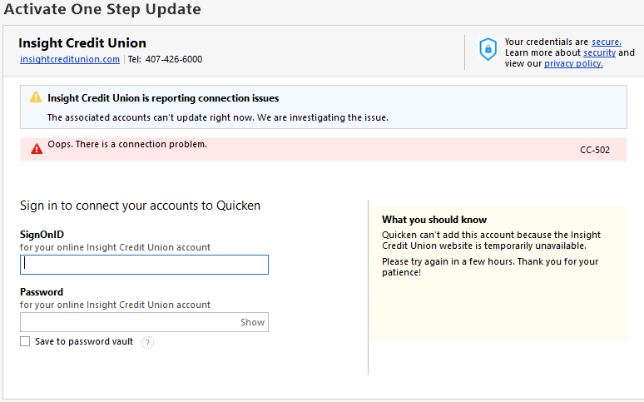This screenshot has width=644, height=402.
Task: Open the insightcreditunion.com link
Action: click(70, 59)
